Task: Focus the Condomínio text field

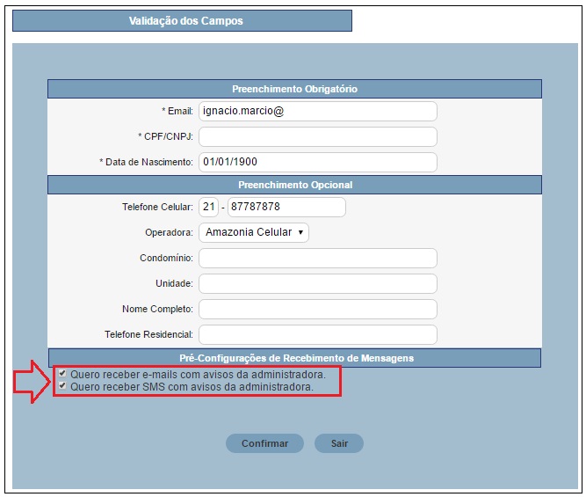Action: [317, 258]
